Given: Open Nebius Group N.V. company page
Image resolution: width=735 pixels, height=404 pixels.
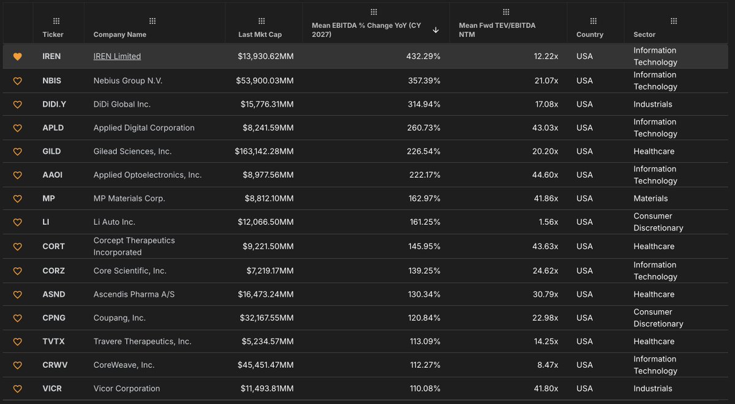Looking at the screenshot, I should 128,81.
